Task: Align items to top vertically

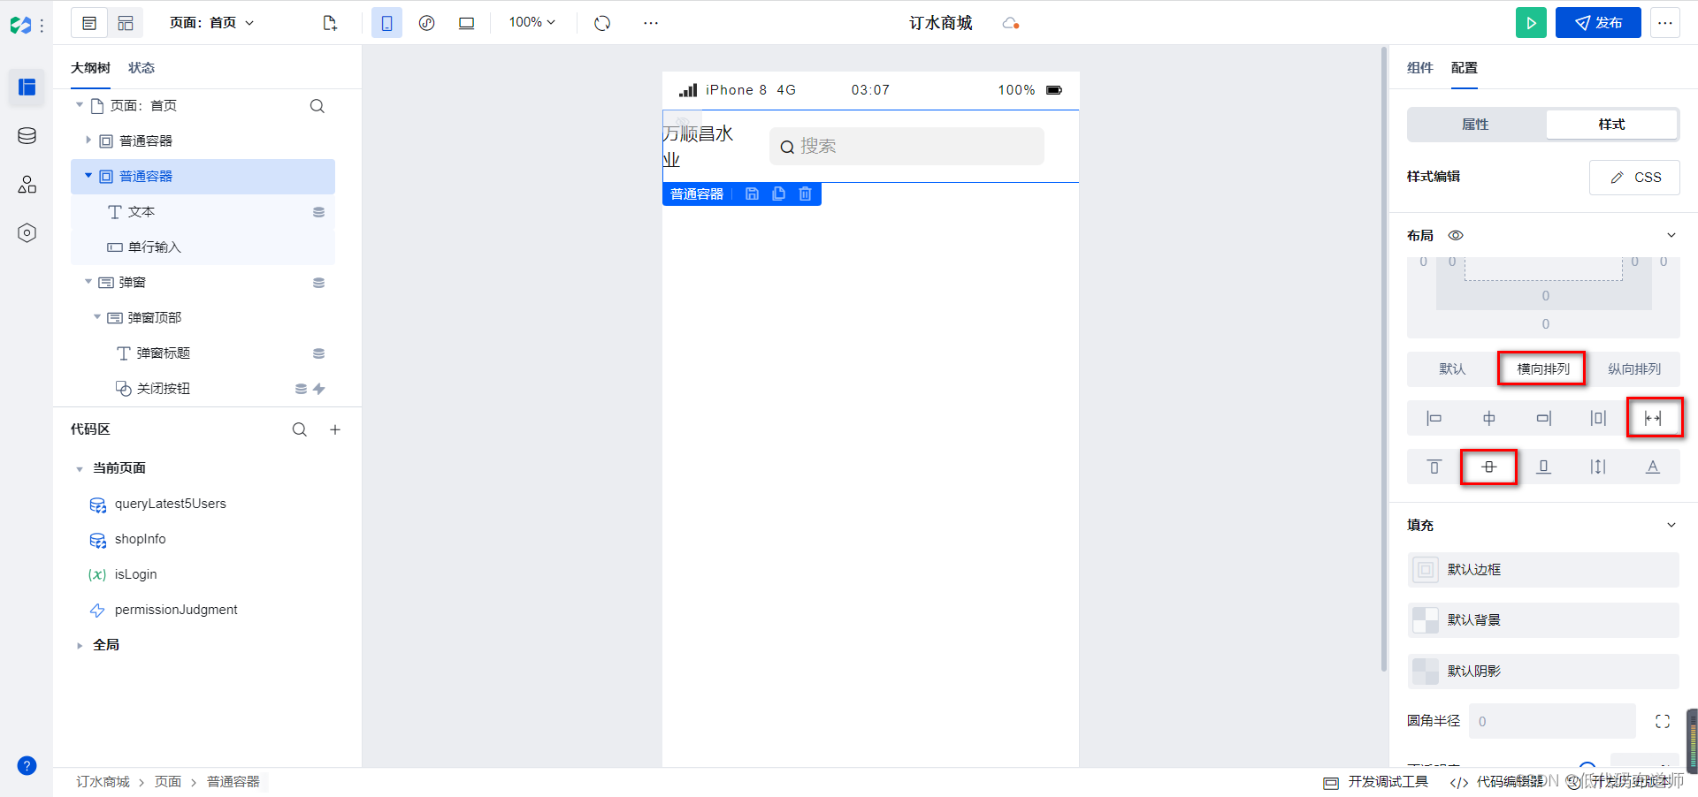Action: 1434,467
